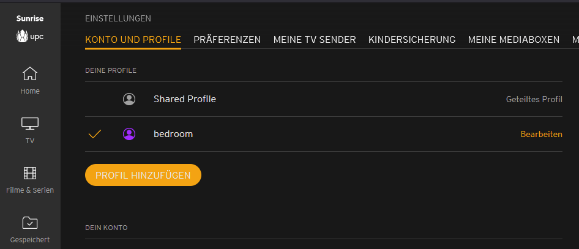Image resolution: width=579 pixels, height=249 pixels.
Task: Click the purple bedroom avatar icon
Action: click(129, 134)
